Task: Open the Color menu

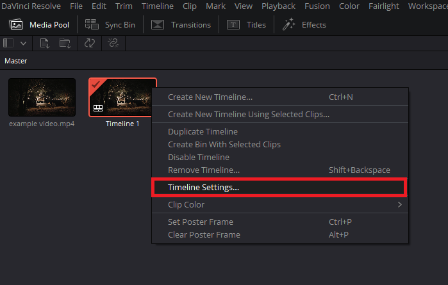Action: point(349,6)
